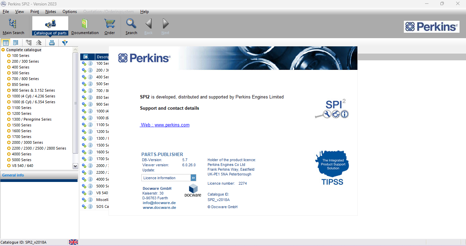Expand the 4000 Series tree node
The width and height of the screenshot is (466, 246).
pos(9,154)
